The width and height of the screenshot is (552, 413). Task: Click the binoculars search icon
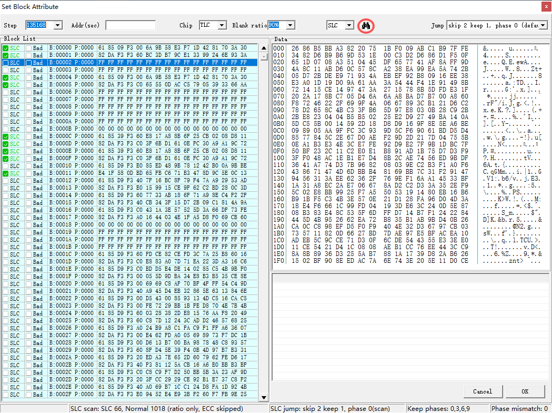pos(366,25)
